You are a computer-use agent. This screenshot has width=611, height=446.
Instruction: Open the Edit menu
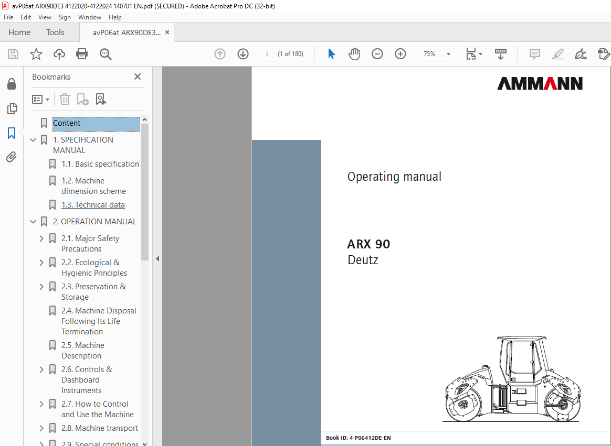click(x=26, y=17)
